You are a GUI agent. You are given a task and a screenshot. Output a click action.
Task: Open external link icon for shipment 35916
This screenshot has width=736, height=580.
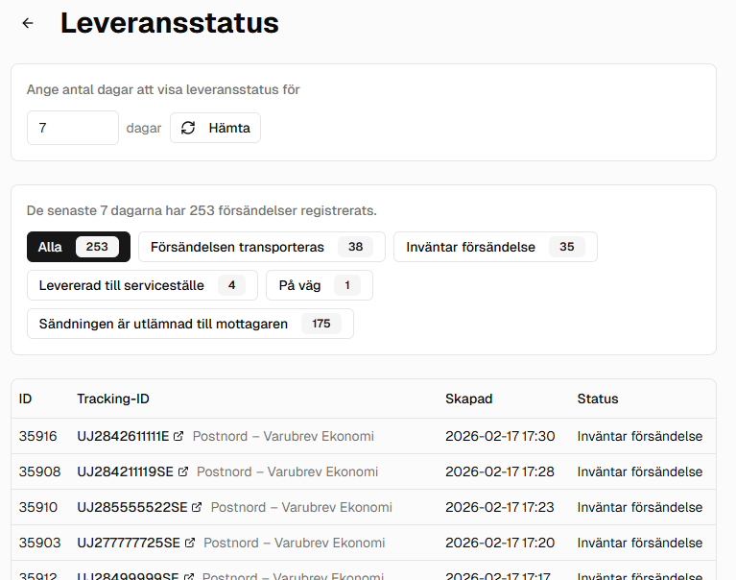[179, 437]
